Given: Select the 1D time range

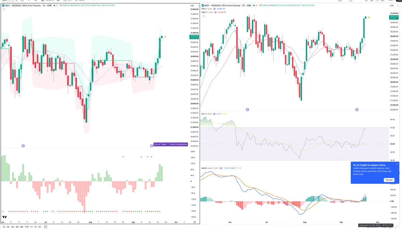Looking at the screenshot, I should click(4, 227).
